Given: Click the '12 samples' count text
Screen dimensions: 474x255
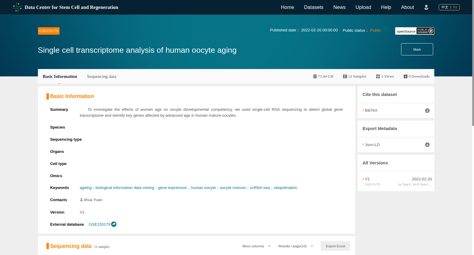Looking at the screenshot, I should [102, 247].
